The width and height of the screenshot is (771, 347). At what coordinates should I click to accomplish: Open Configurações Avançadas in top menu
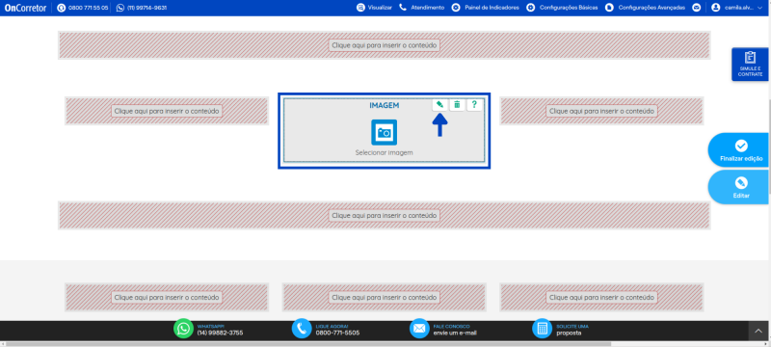pyautogui.click(x=645, y=8)
